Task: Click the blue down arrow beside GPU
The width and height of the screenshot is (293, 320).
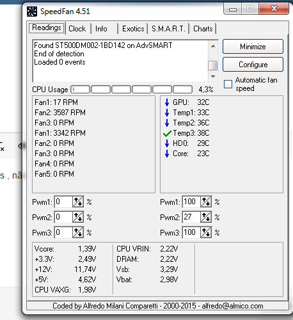Action: 167,102
